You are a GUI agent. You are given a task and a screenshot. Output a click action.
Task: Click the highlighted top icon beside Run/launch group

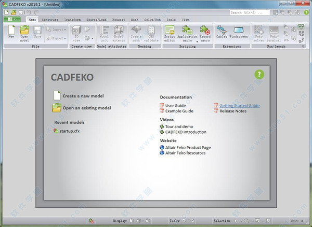coord(301,27)
